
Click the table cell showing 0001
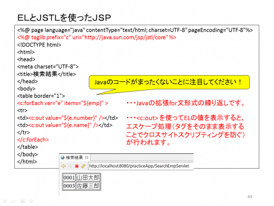tap(69, 177)
